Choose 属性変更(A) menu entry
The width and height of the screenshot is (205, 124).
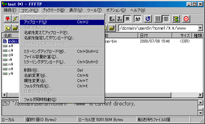62,81
